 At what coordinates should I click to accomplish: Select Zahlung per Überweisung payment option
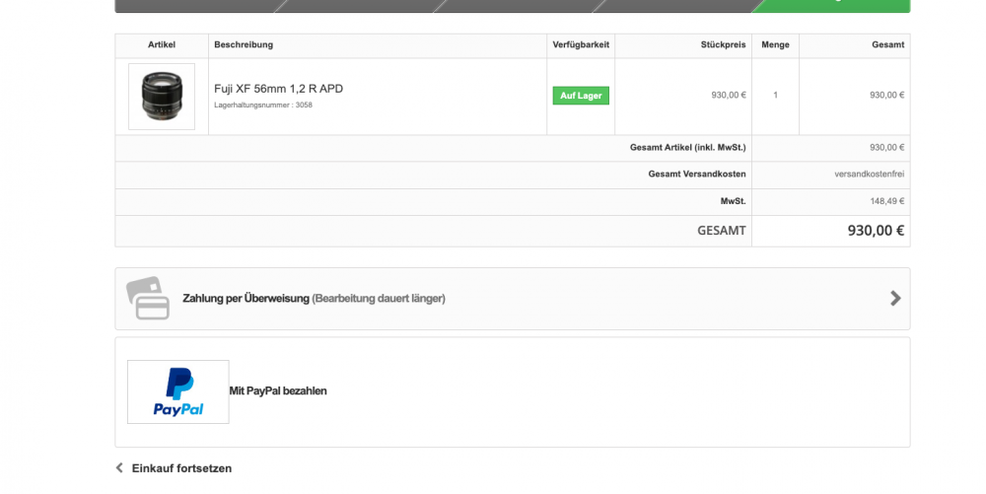513,299
